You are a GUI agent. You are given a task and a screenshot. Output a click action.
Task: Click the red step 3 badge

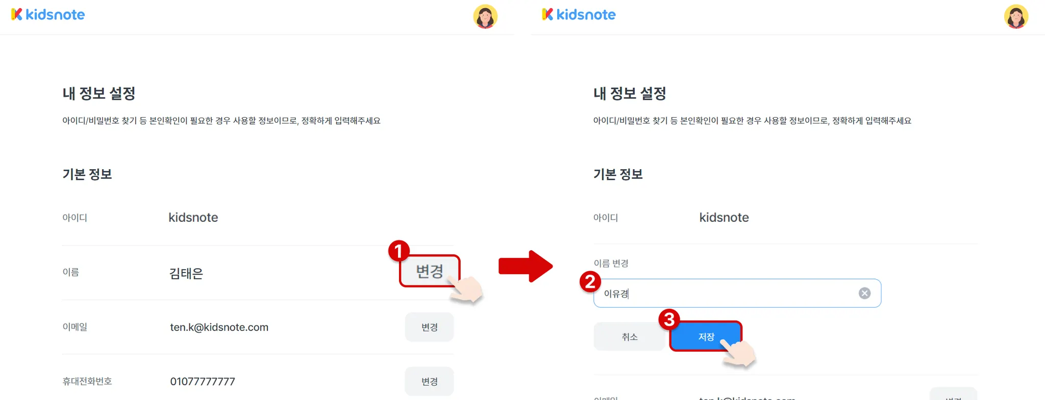pyautogui.click(x=669, y=319)
